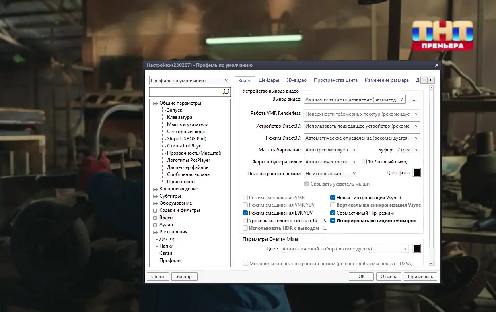Select Скины PotPlayer tree item

coord(185,146)
